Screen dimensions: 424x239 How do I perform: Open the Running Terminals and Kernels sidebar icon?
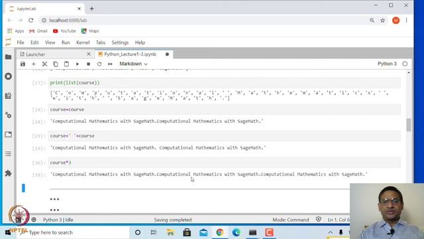pyautogui.click(x=9, y=76)
